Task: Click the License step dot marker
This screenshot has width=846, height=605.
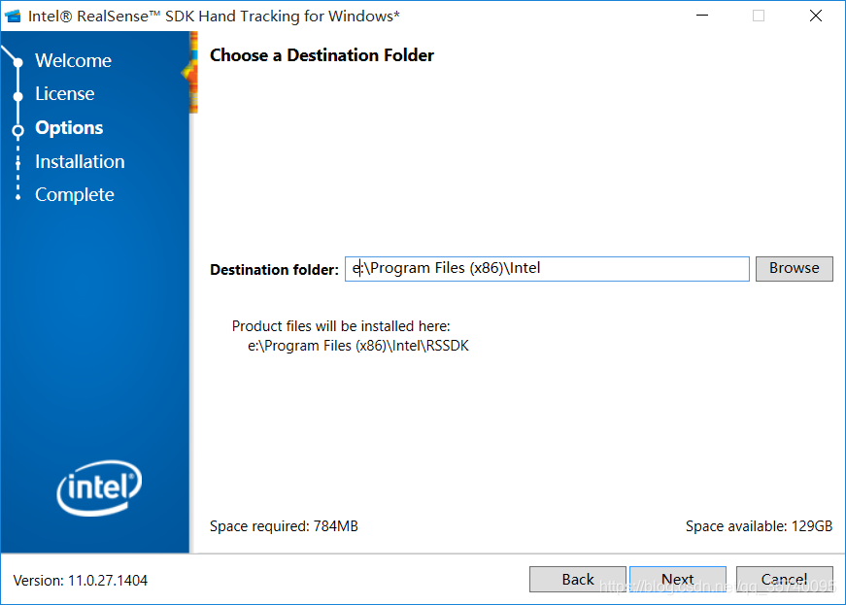Action: coord(17,96)
